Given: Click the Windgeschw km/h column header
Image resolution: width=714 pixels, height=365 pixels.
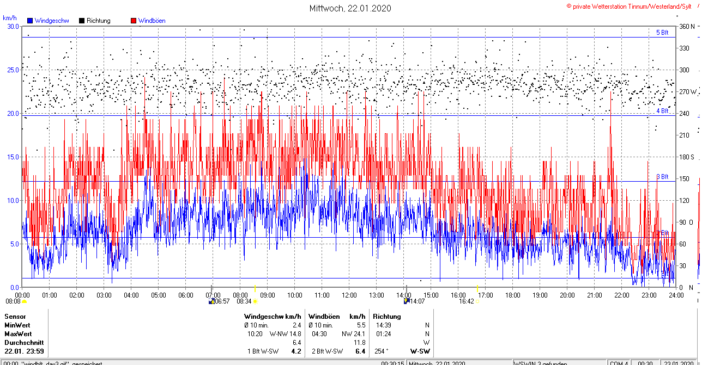Looking at the screenshot, I should (x=273, y=316).
